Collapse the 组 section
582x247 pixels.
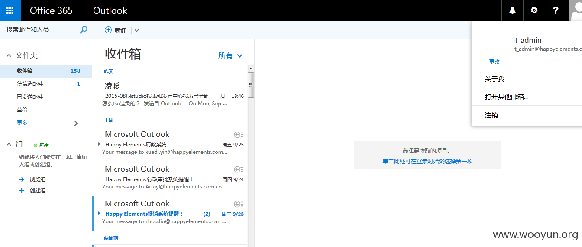(x=9, y=145)
